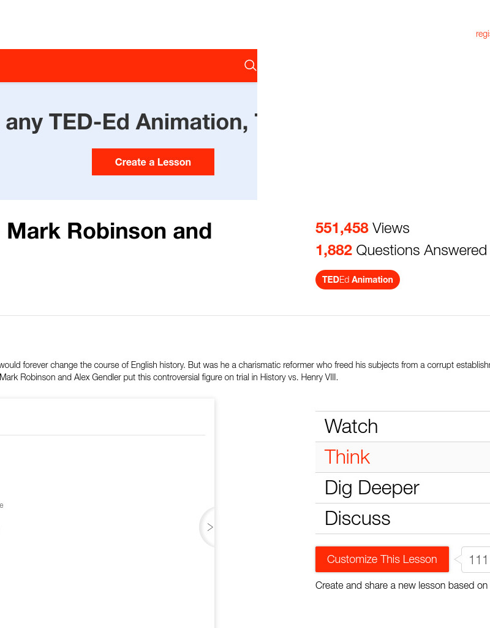Screen dimensions: 490x628
Task: Open the register link
Action: (x=483, y=34)
